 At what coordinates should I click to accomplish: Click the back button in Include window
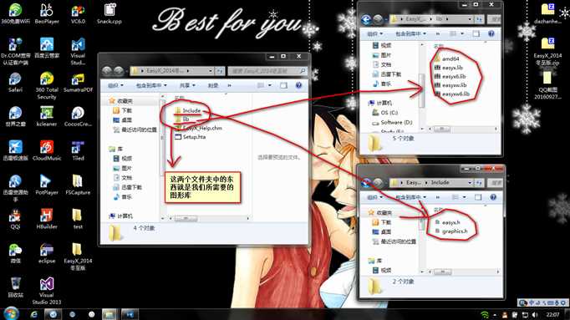(366, 183)
